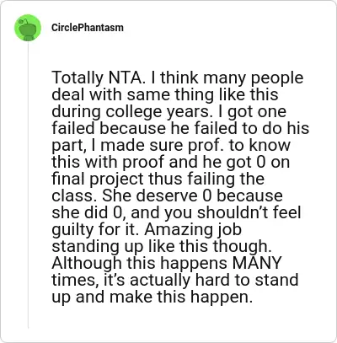Image resolution: width=337 pixels, height=343 pixels.
Task: Click the word "Totally" starting the comment
Action: pyautogui.click(x=78, y=78)
